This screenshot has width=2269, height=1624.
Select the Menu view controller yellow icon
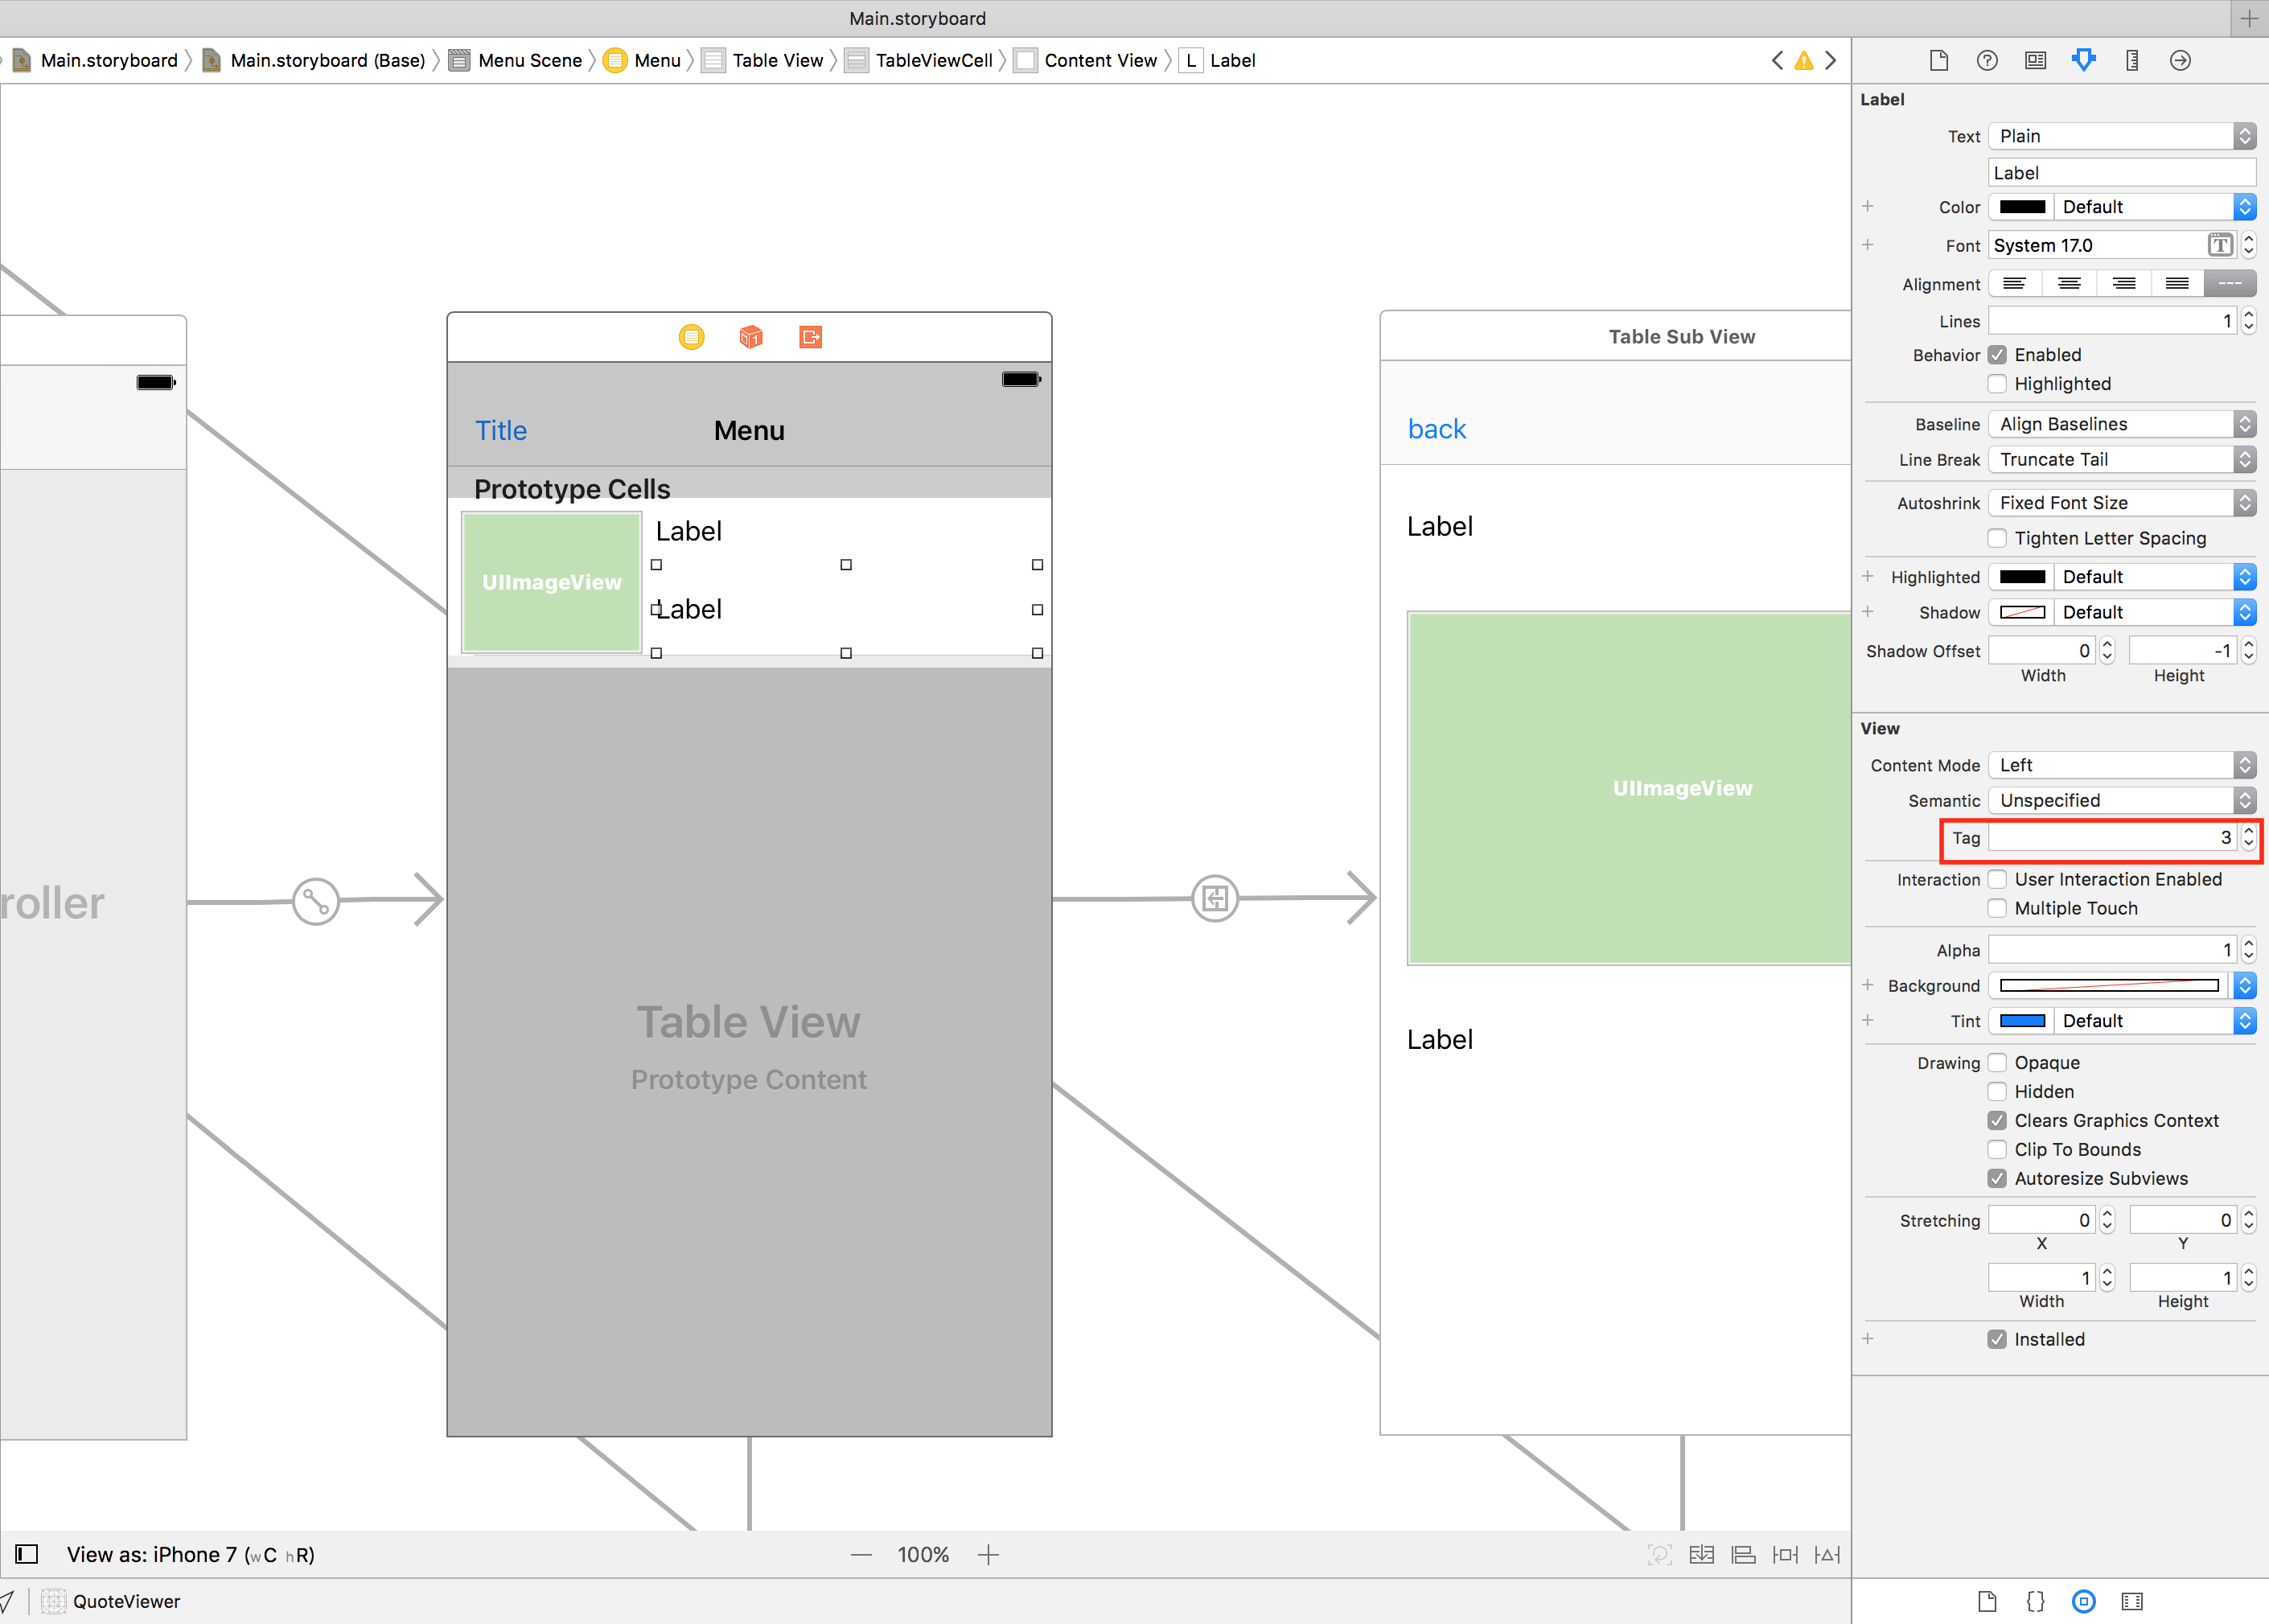[691, 337]
